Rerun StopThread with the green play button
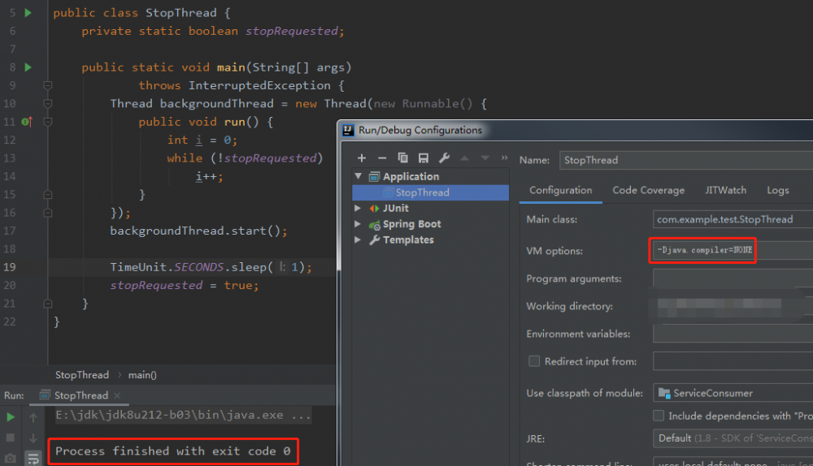Viewport: 813px width, 466px height. click(11, 416)
